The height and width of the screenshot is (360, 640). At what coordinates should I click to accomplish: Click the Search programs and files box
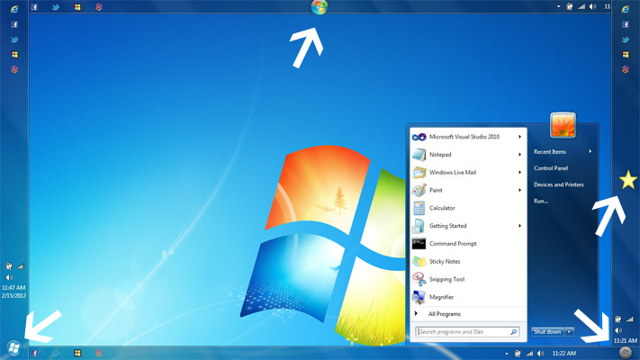(x=467, y=332)
